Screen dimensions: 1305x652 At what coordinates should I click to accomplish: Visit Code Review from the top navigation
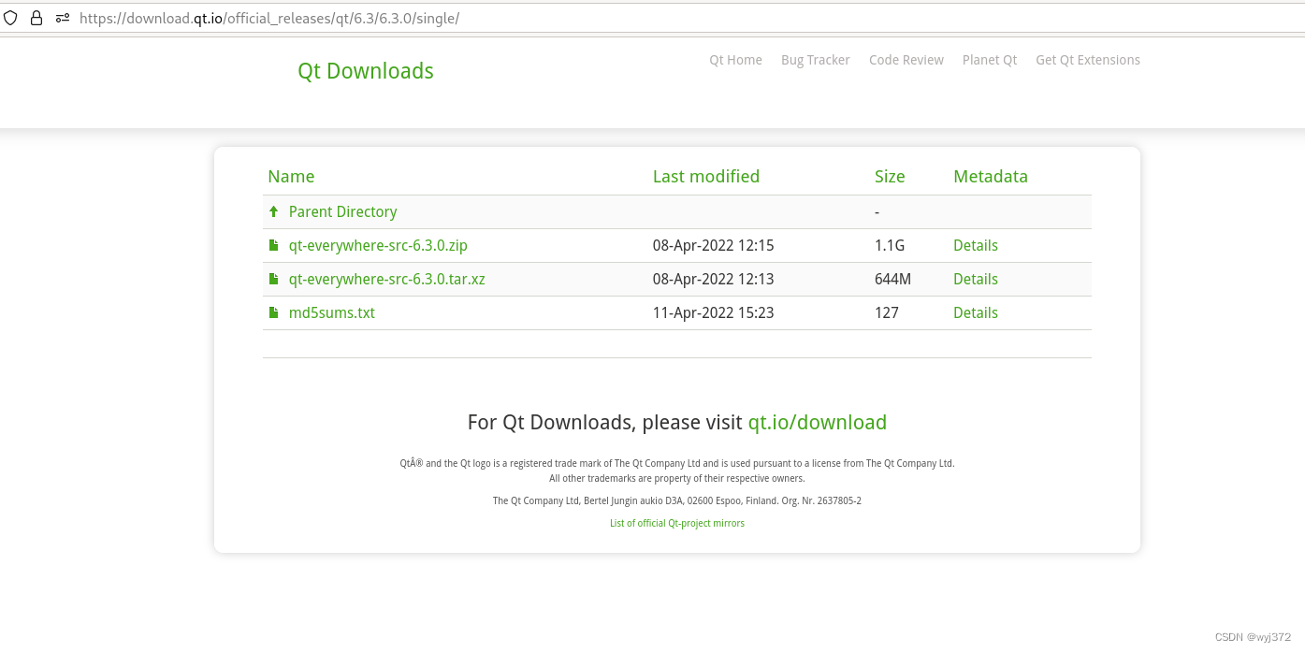(906, 60)
